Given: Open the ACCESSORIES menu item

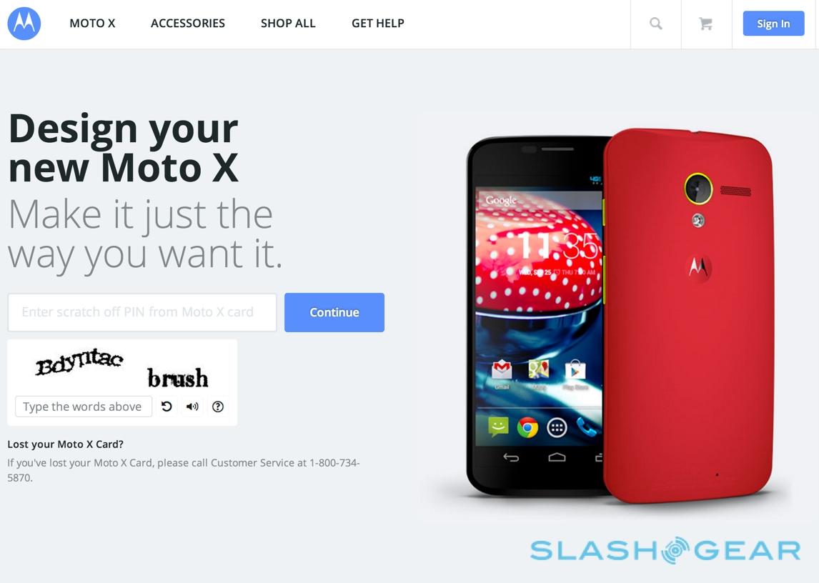Looking at the screenshot, I should pyautogui.click(x=188, y=24).
